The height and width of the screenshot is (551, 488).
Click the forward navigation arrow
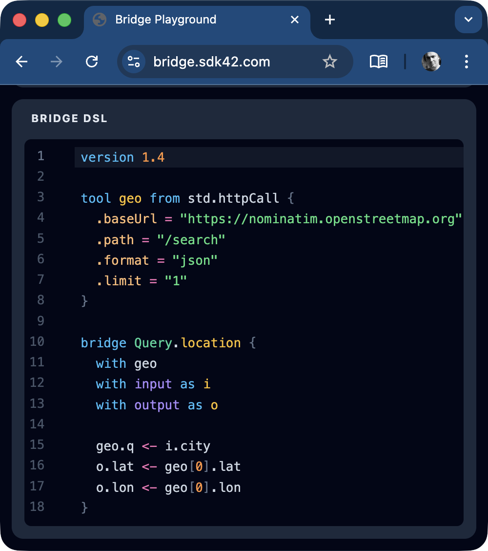56,62
